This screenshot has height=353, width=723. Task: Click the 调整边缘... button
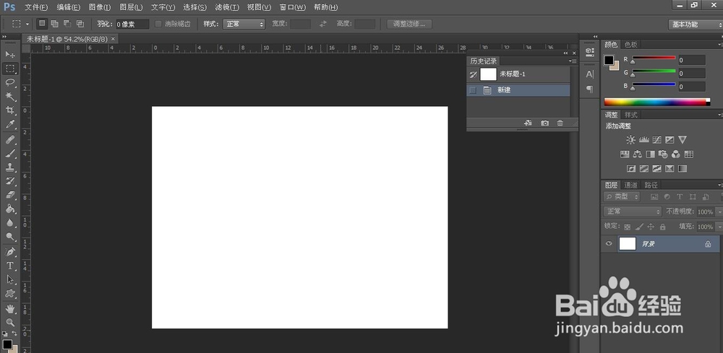click(409, 24)
